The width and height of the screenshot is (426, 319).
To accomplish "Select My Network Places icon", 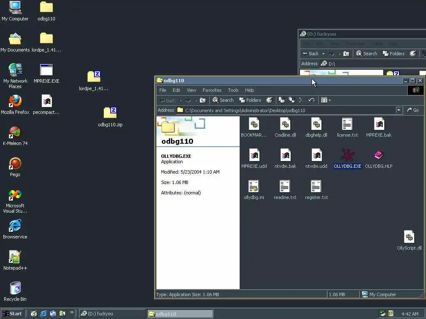I will [15, 76].
